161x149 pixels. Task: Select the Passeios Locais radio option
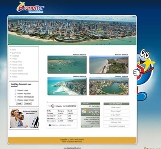[x=16, y=91]
